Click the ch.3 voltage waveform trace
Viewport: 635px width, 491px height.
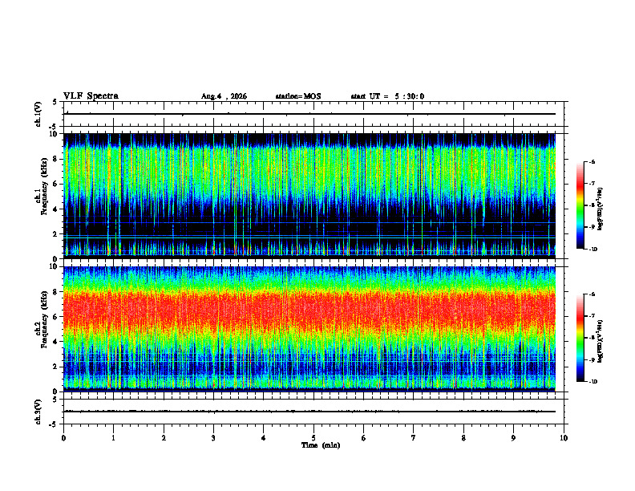click(309, 412)
